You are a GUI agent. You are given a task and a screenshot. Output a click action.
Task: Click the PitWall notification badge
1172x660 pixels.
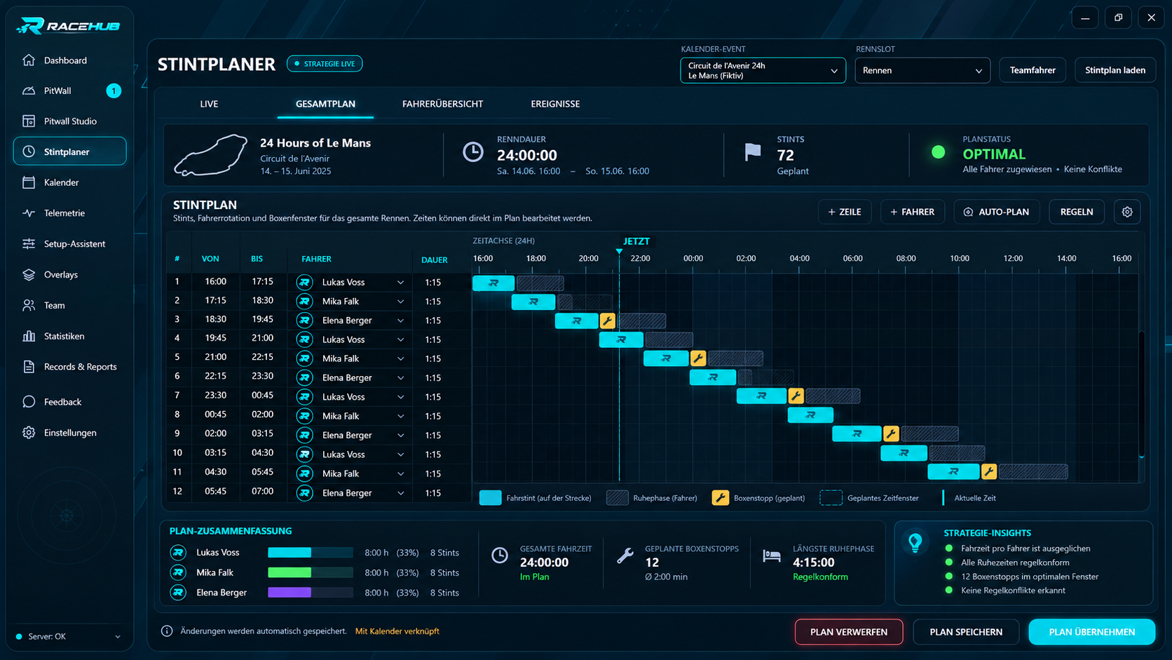click(114, 90)
